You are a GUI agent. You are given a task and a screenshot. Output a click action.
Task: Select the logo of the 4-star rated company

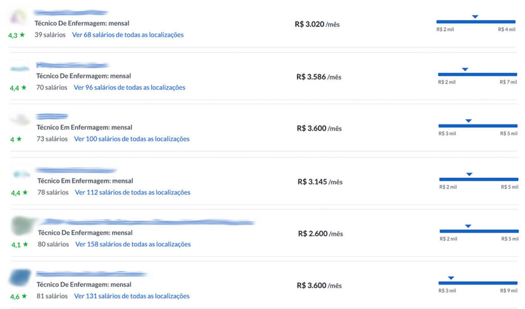coord(21,120)
